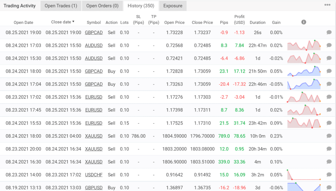Open comment icon for GBPCAD 1.73228 sell trade
Image resolution: width=336 pixels, height=191 pixels.
click(x=329, y=32)
